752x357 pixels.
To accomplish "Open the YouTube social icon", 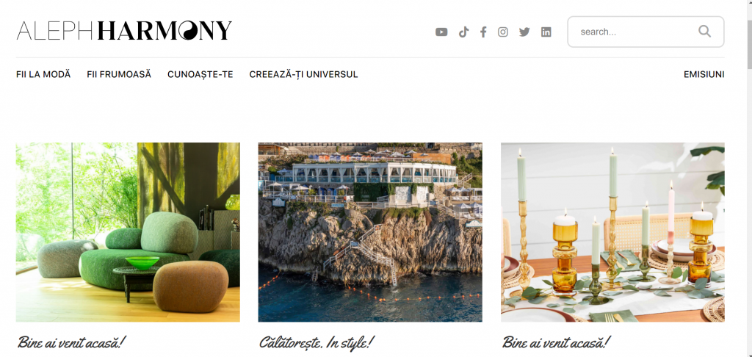I will coord(441,32).
